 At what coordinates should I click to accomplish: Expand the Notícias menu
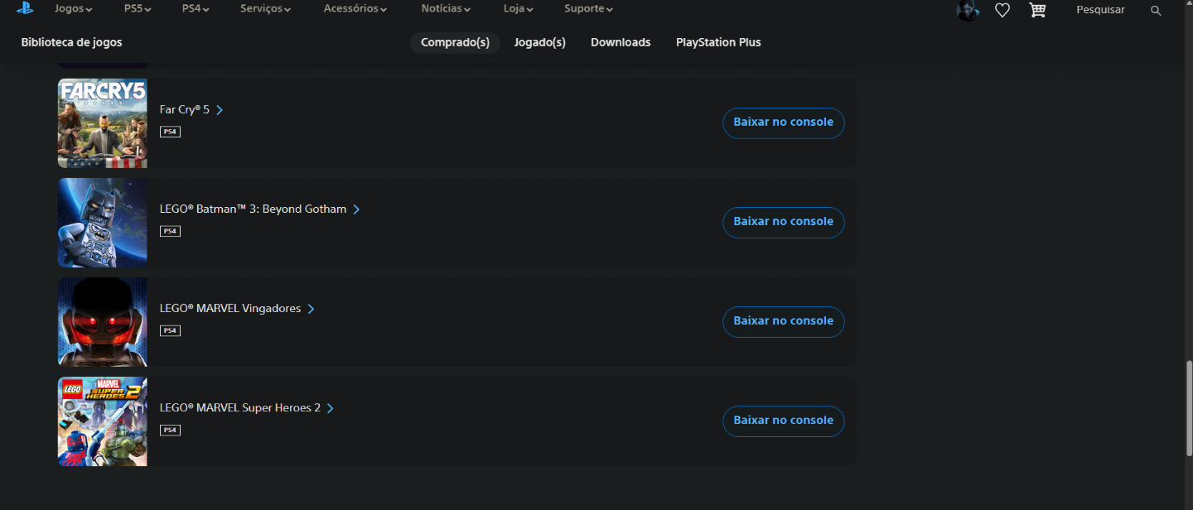point(446,9)
